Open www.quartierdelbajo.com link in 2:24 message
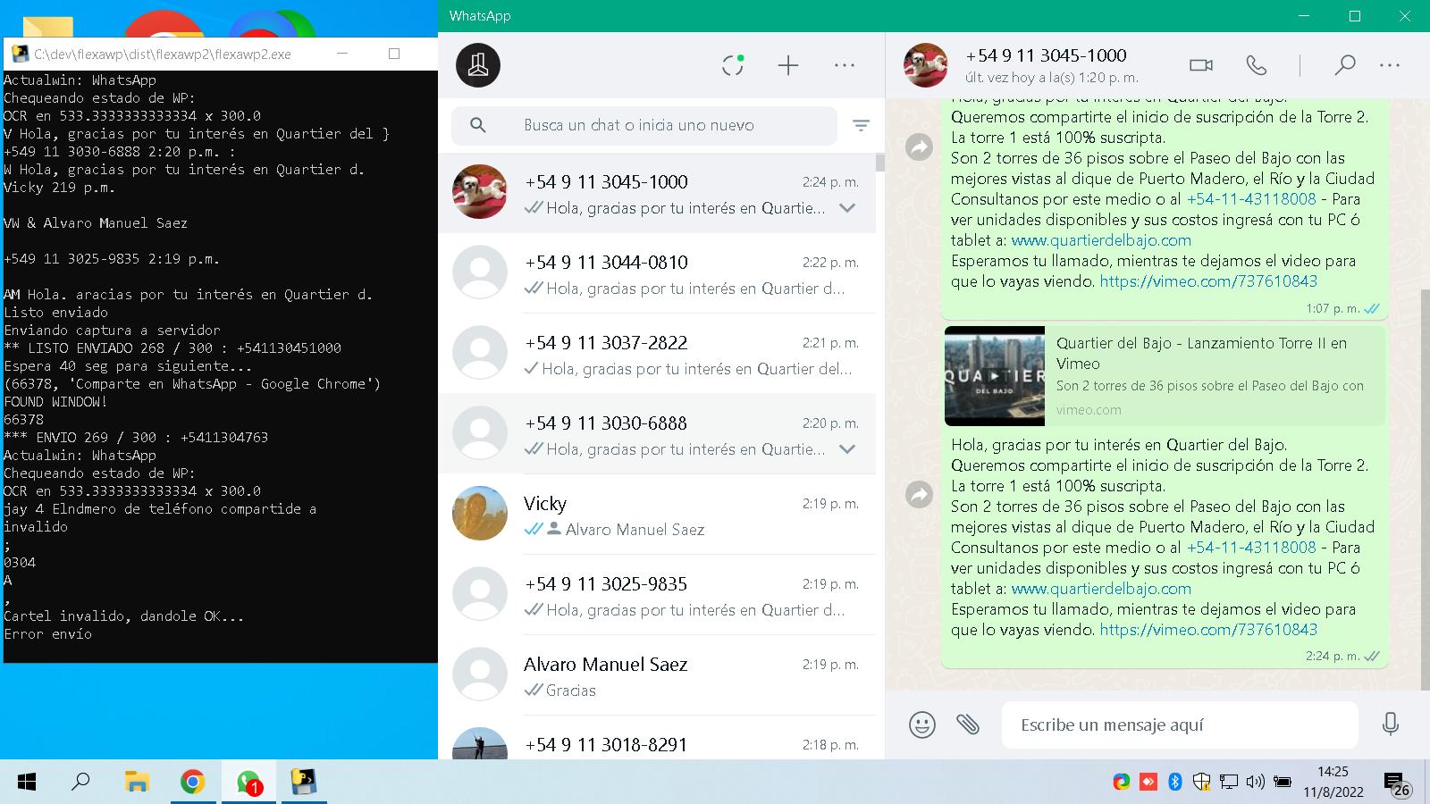This screenshot has width=1430, height=804. click(x=1101, y=589)
